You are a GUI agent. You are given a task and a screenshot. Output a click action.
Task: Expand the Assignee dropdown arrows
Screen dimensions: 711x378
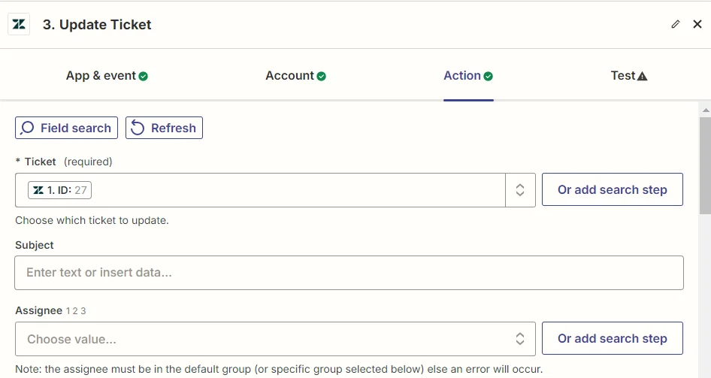click(x=520, y=339)
